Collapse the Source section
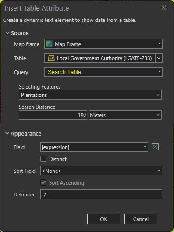This screenshot has width=174, height=232. coord(7,33)
